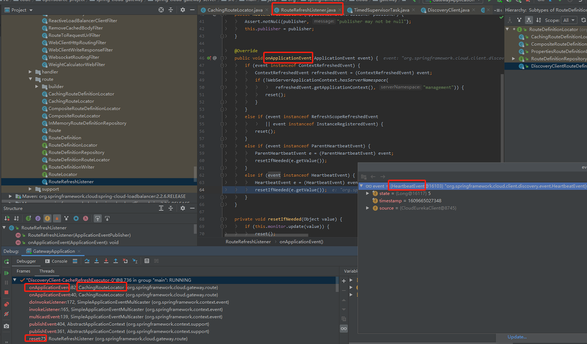Image resolution: width=587 pixels, height=344 pixels.
Task: Select RouteDefinitionWriter in project tree
Action: tap(71, 167)
